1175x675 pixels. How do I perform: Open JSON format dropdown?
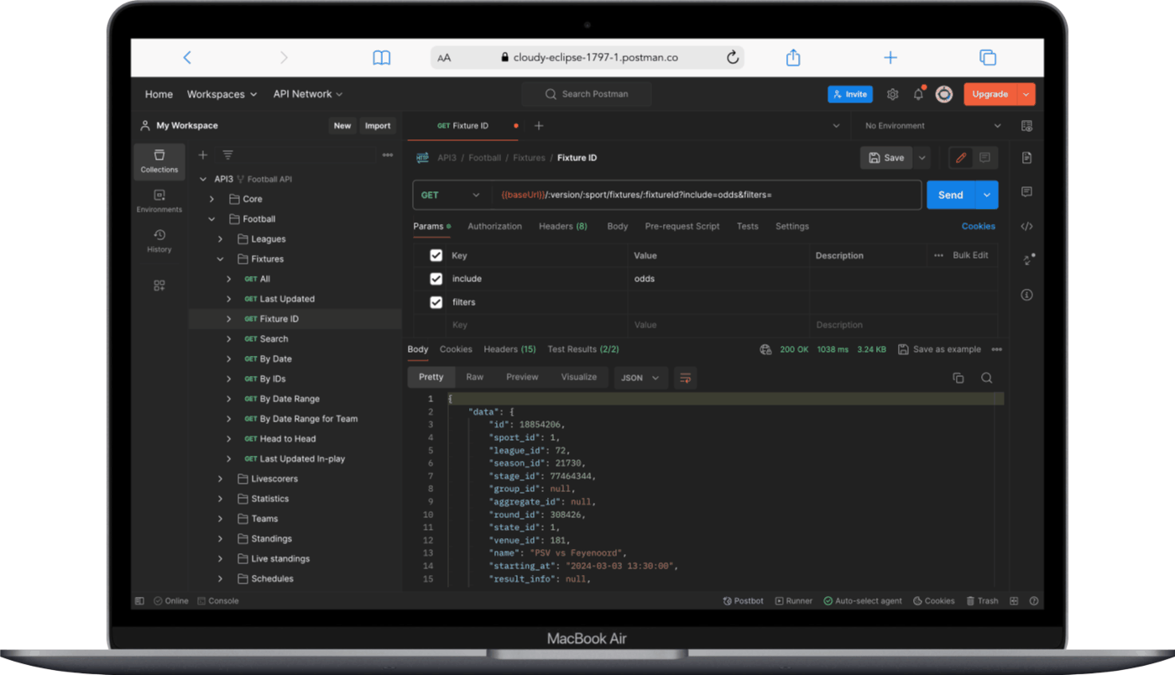pos(641,378)
